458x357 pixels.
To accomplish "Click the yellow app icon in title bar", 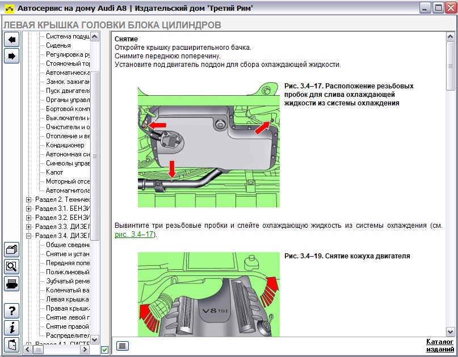I will (9, 8).
